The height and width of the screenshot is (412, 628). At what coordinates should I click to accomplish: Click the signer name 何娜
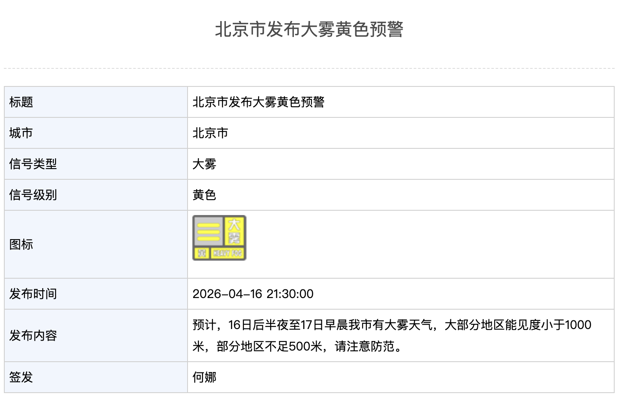204,377
